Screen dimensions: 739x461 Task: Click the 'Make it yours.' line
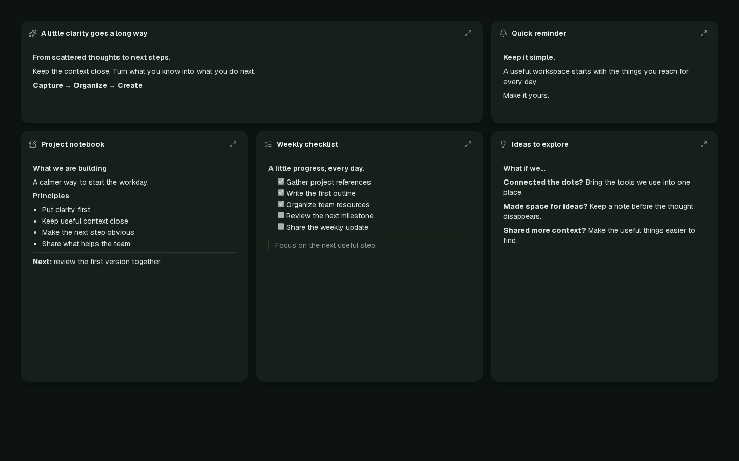(526, 95)
